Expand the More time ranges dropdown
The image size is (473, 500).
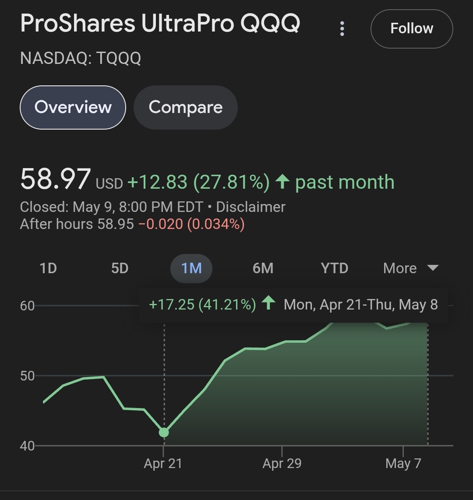pyautogui.click(x=411, y=268)
